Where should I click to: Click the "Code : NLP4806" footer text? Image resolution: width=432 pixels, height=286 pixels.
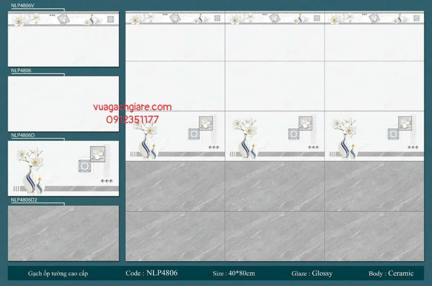(151, 273)
